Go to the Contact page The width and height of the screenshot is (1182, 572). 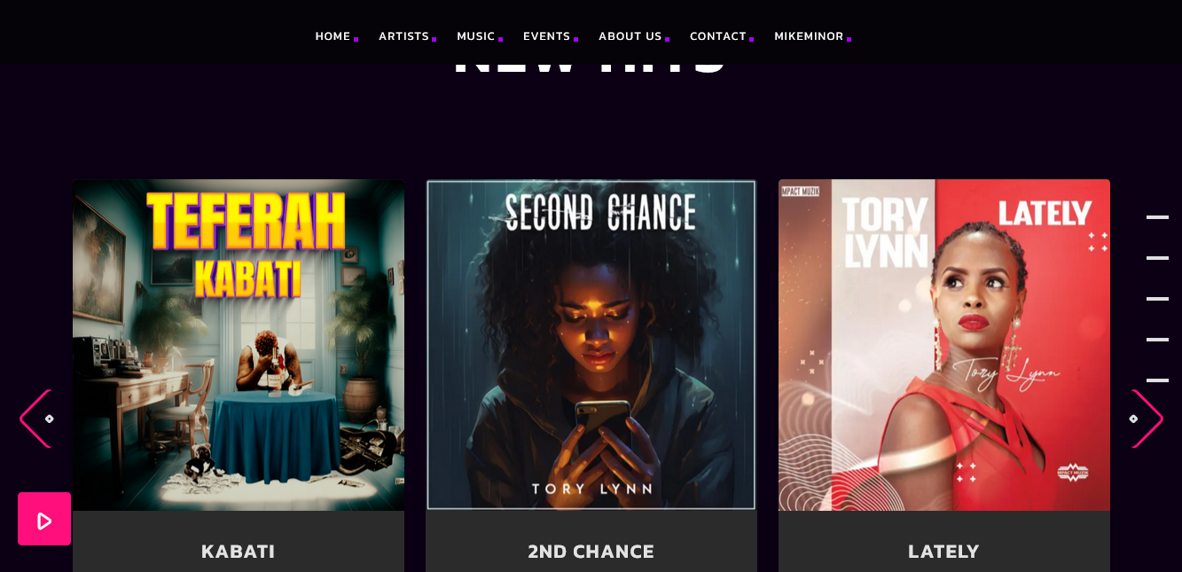(718, 36)
